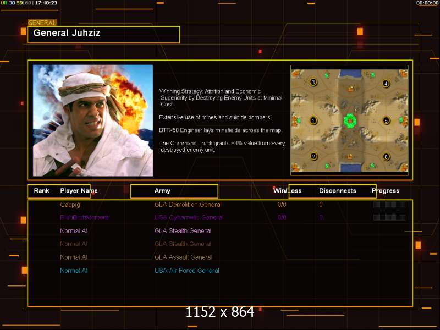Screen dimensions: 440x330
Task: Click the General Juhziz portrait image
Action: pos(93,120)
